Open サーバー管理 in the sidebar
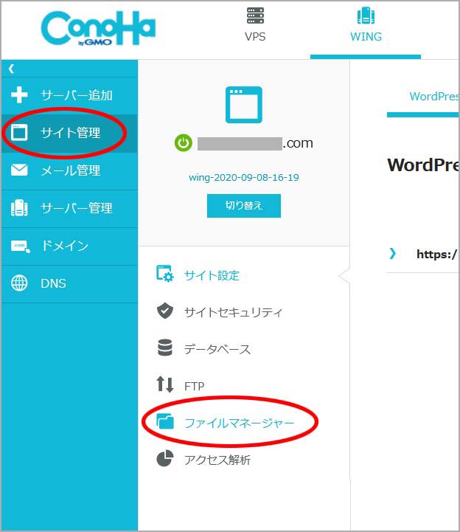This screenshot has height=532, width=460. [77, 208]
